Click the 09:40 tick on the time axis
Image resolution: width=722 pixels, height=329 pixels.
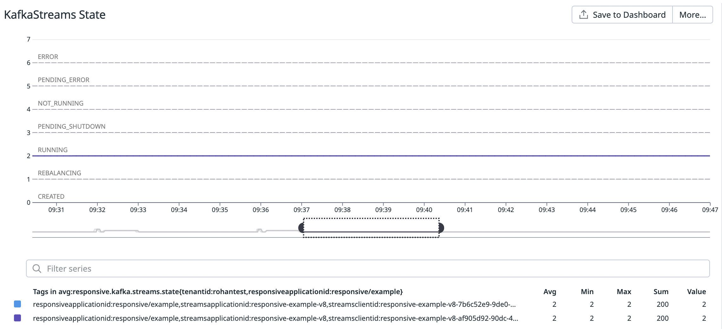424,210
